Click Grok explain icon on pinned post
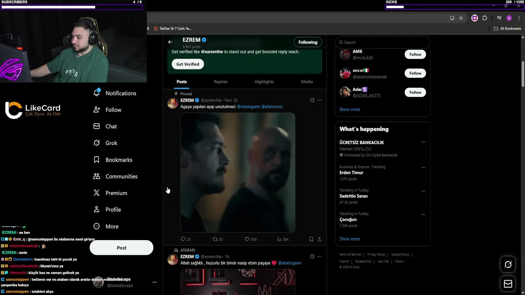525x295 pixels. click(x=312, y=100)
